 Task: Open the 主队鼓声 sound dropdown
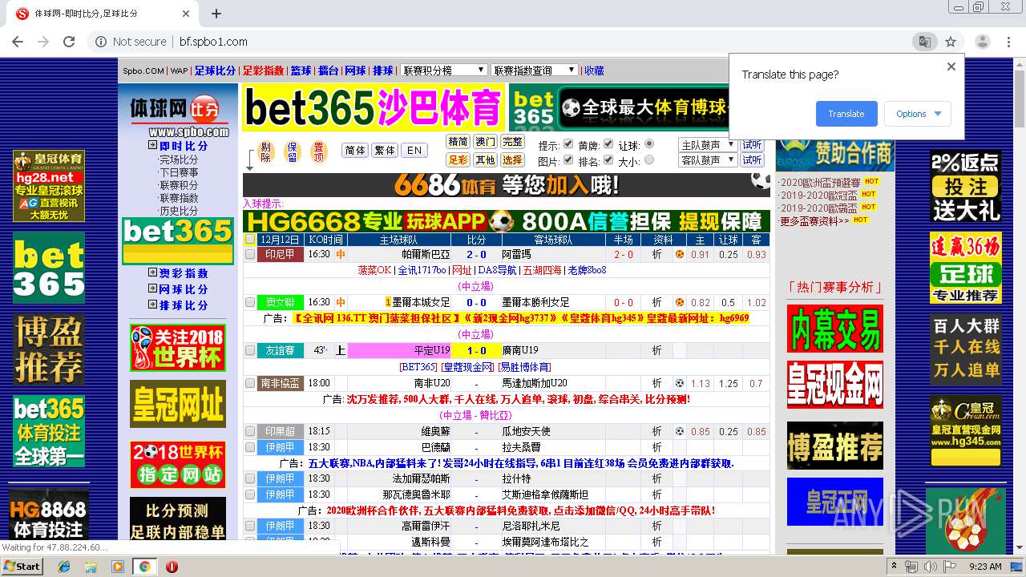coord(708,145)
